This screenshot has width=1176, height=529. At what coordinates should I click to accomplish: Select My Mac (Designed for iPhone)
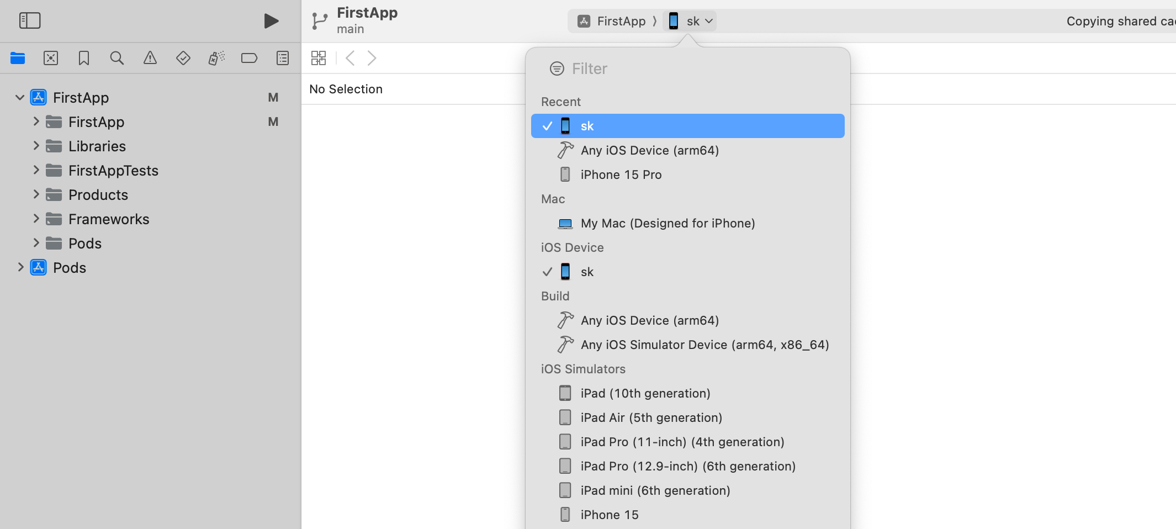[688, 223]
